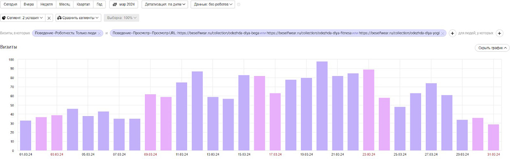
Task: Click the 17.03.24 axis date label
Action: (275, 155)
